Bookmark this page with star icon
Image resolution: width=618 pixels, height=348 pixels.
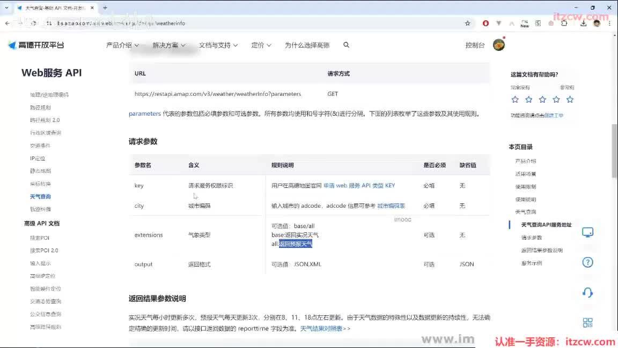(467, 23)
